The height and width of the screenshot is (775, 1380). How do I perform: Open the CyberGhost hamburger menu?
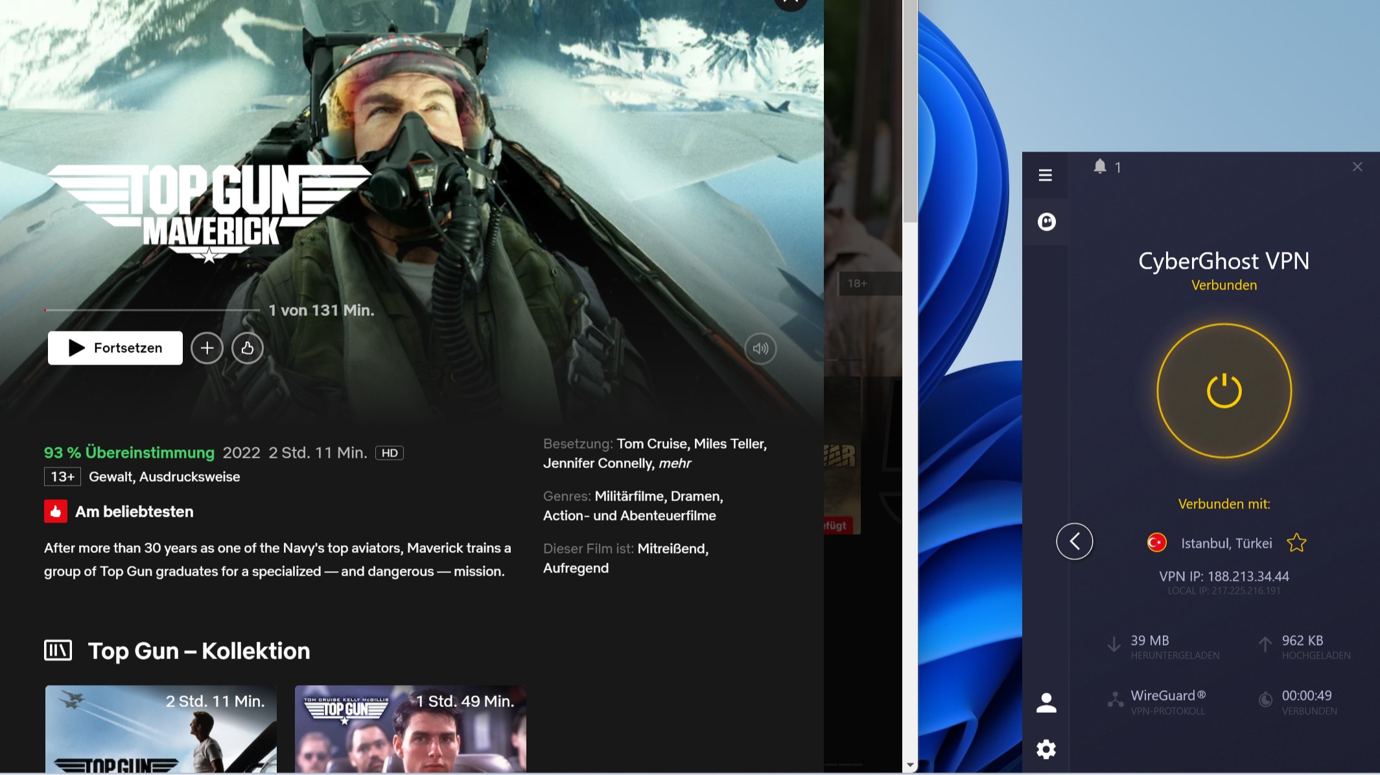1045,175
